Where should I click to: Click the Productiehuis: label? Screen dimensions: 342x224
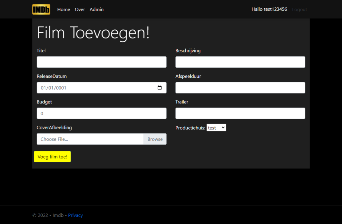(x=190, y=128)
